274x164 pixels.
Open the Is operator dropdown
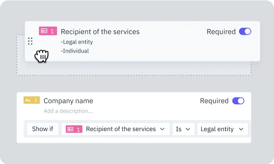click(x=184, y=129)
